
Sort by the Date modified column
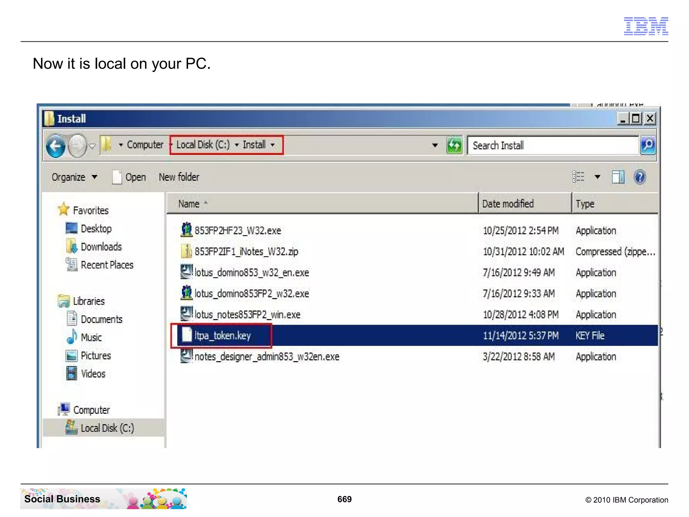[x=524, y=204]
